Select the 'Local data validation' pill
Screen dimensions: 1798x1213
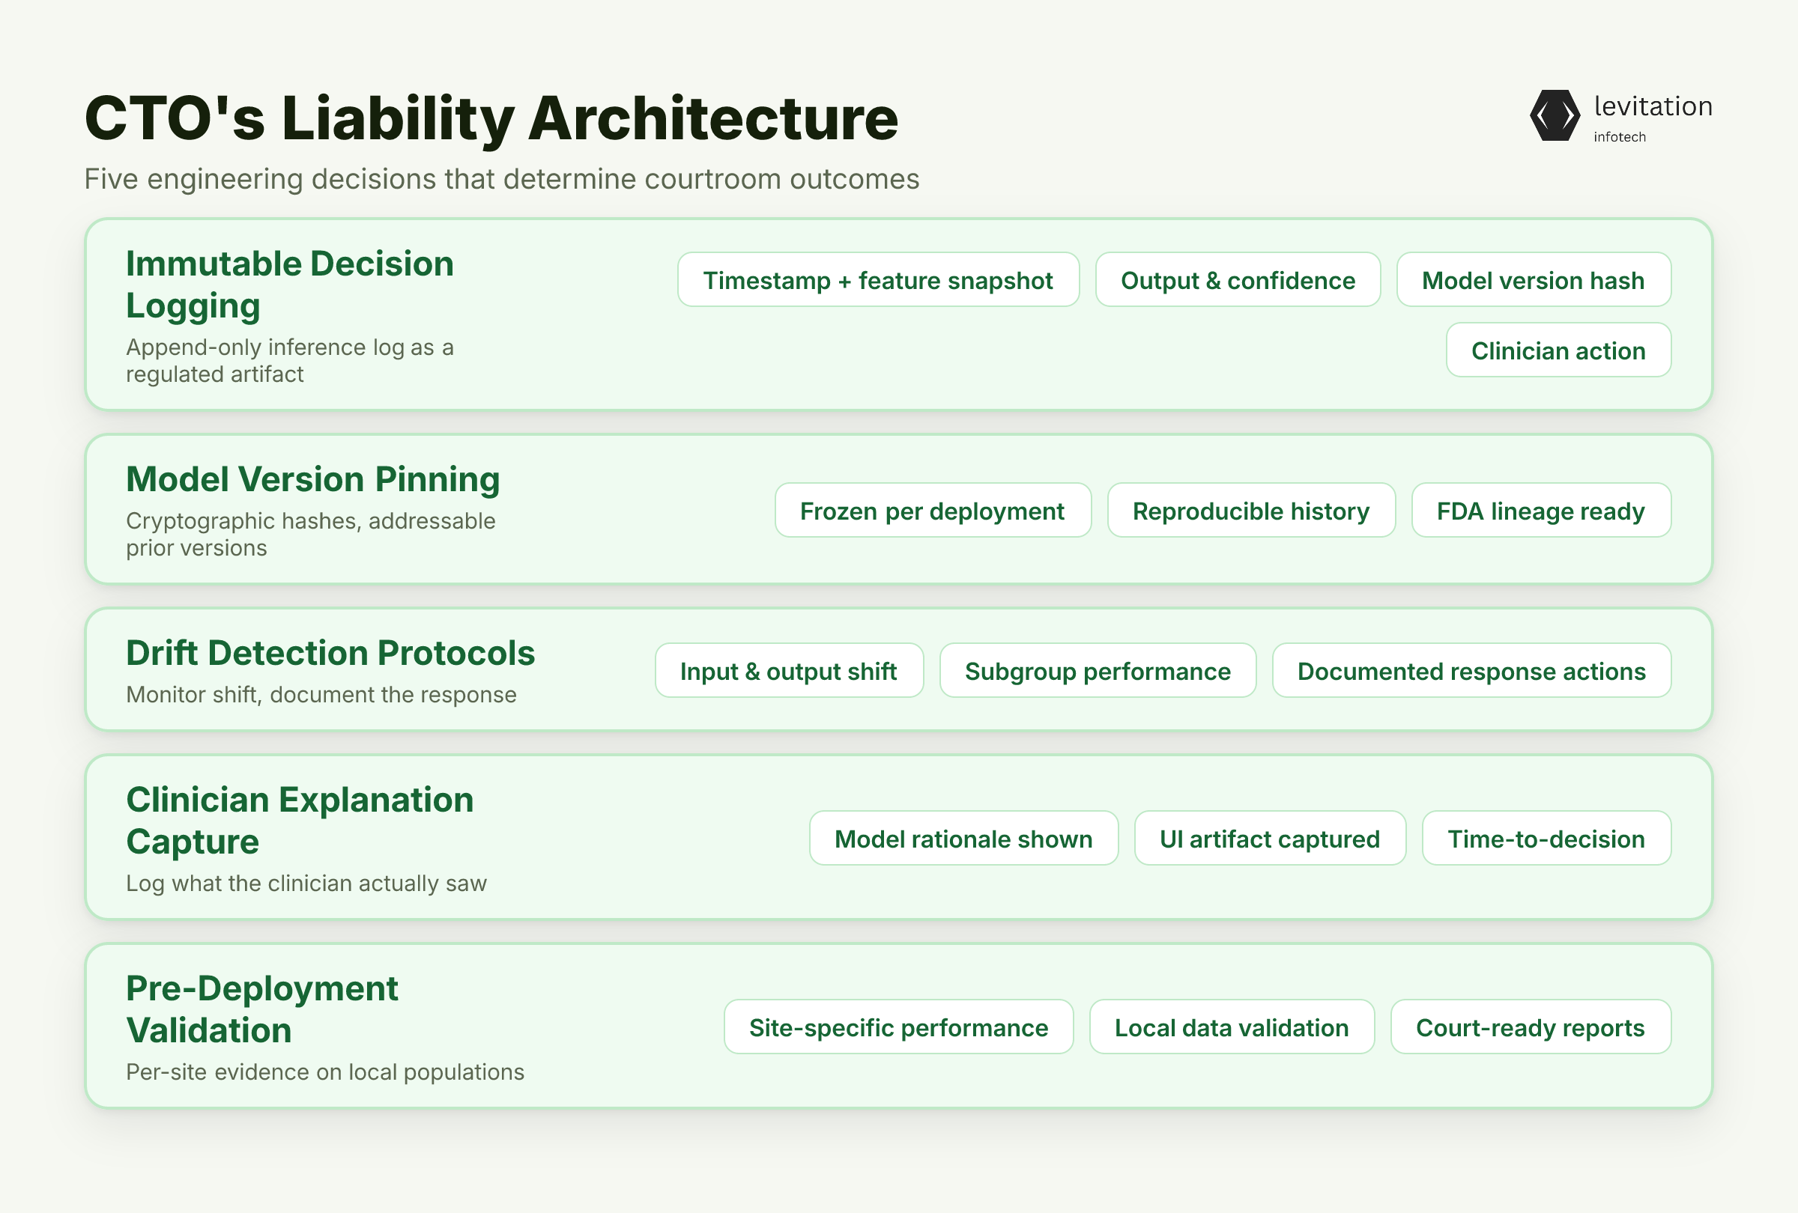[x=1232, y=1027]
